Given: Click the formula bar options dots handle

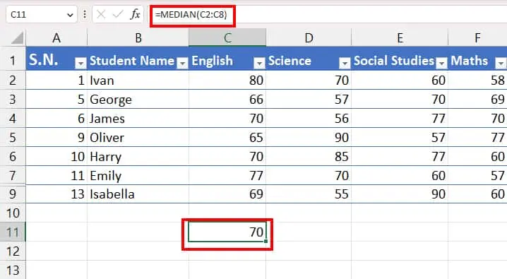Looking at the screenshot, I should click(x=85, y=15).
